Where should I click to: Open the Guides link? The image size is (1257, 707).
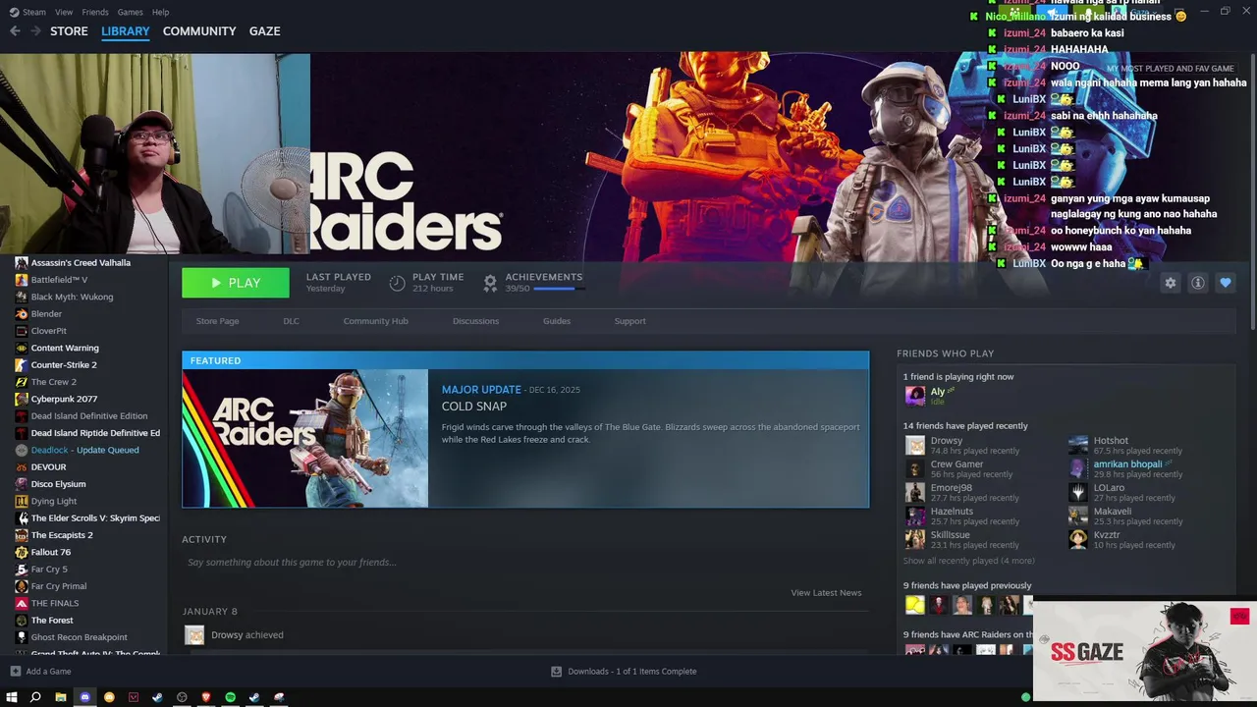(x=557, y=321)
